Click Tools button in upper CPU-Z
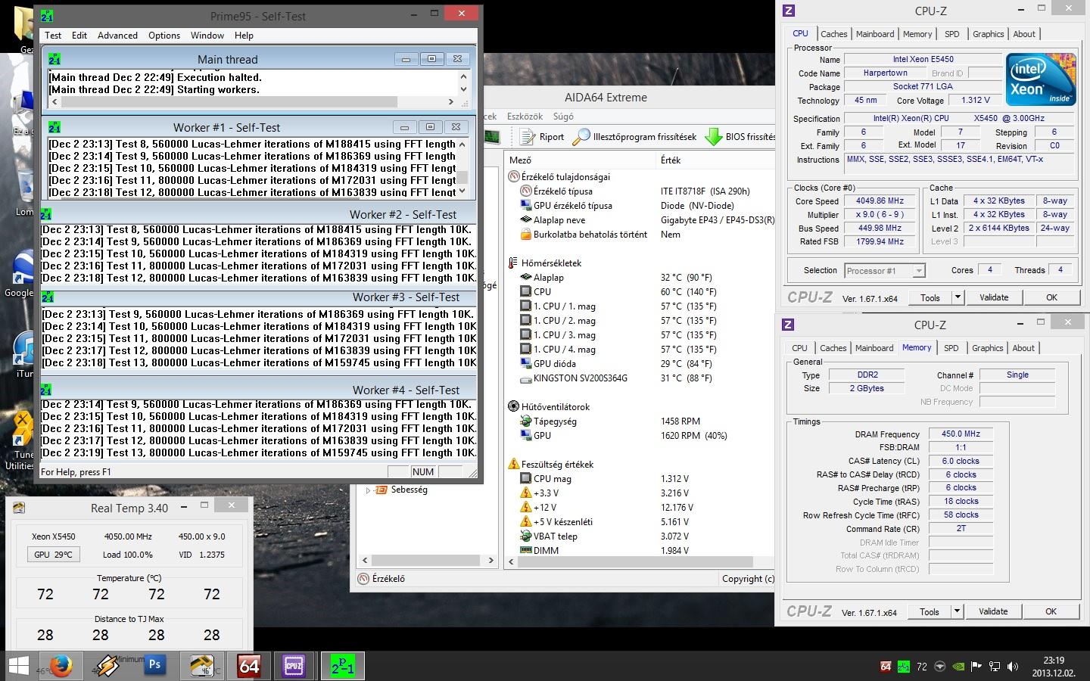The height and width of the screenshot is (681, 1090). click(x=930, y=297)
